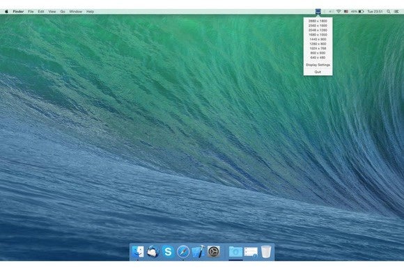Open the Apple menu
This screenshot has width=404, height=270.
(x=6, y=12)
